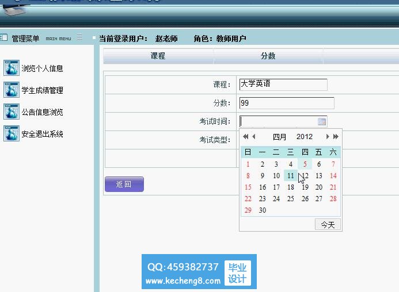This screenshot has width=399, height=292.
Task: Pick date 3 in the calendar
Action: coord(276,164)
